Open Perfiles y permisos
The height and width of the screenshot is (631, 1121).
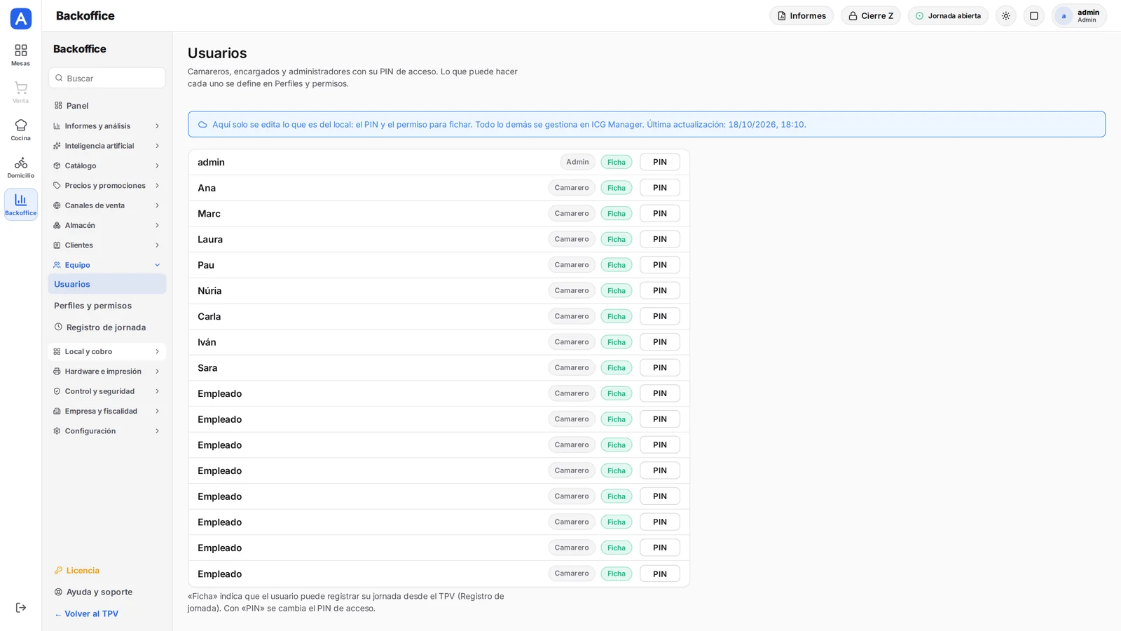click(107, 306)
